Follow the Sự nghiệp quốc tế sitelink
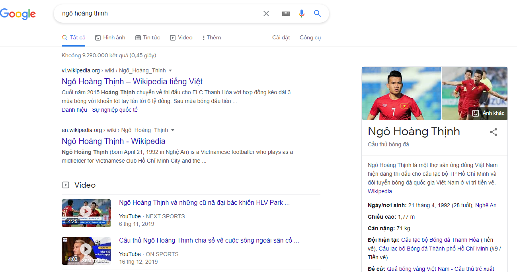Screen dimensions: 517x272 pyautogui.click(x=115, y=110)
